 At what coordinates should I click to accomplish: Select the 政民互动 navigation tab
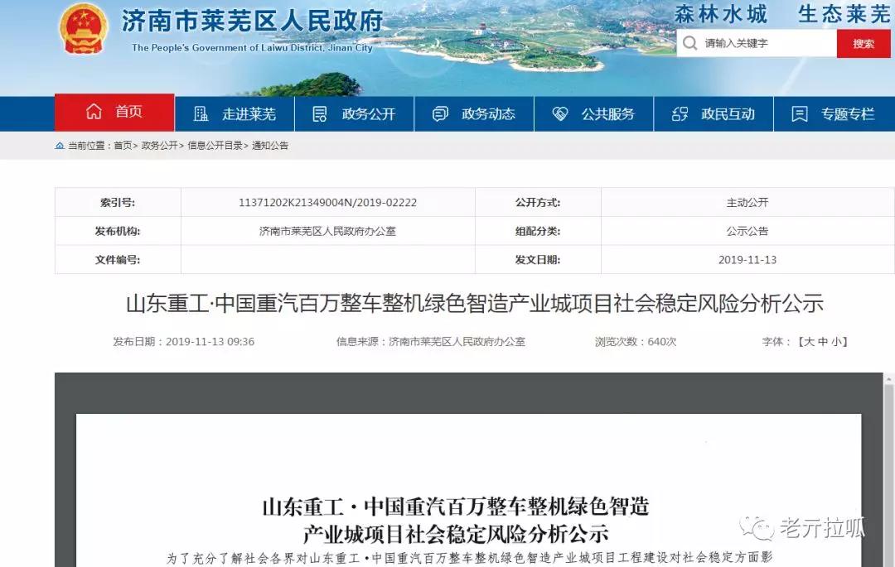[714, 114]
